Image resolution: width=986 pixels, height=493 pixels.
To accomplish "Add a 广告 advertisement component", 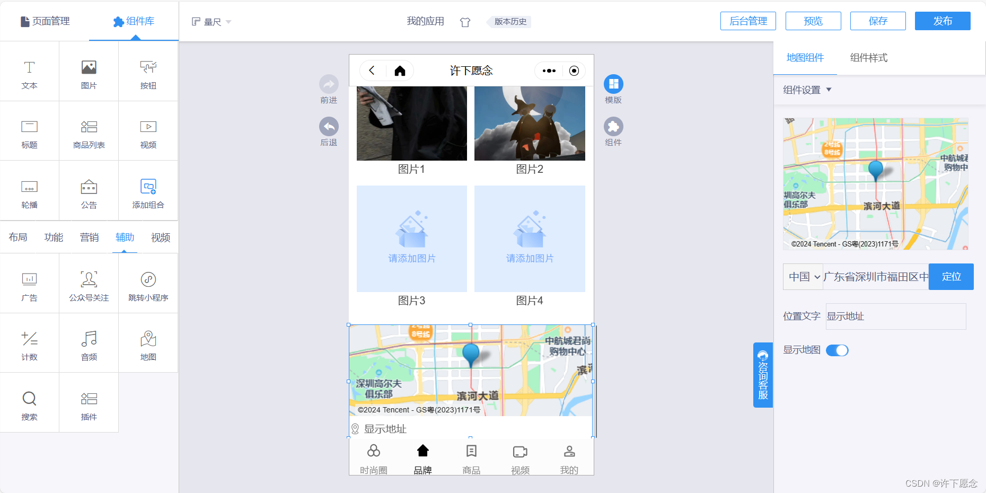I will 30,284.
